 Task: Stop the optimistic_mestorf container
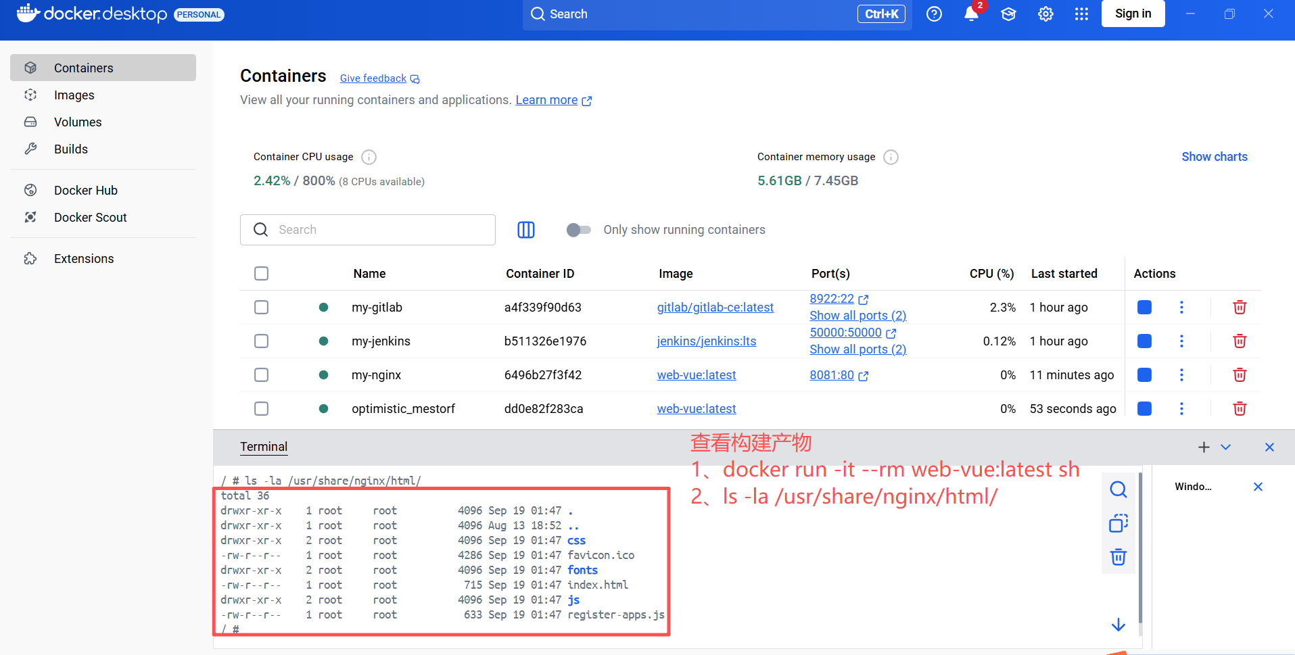(1144, 408)
